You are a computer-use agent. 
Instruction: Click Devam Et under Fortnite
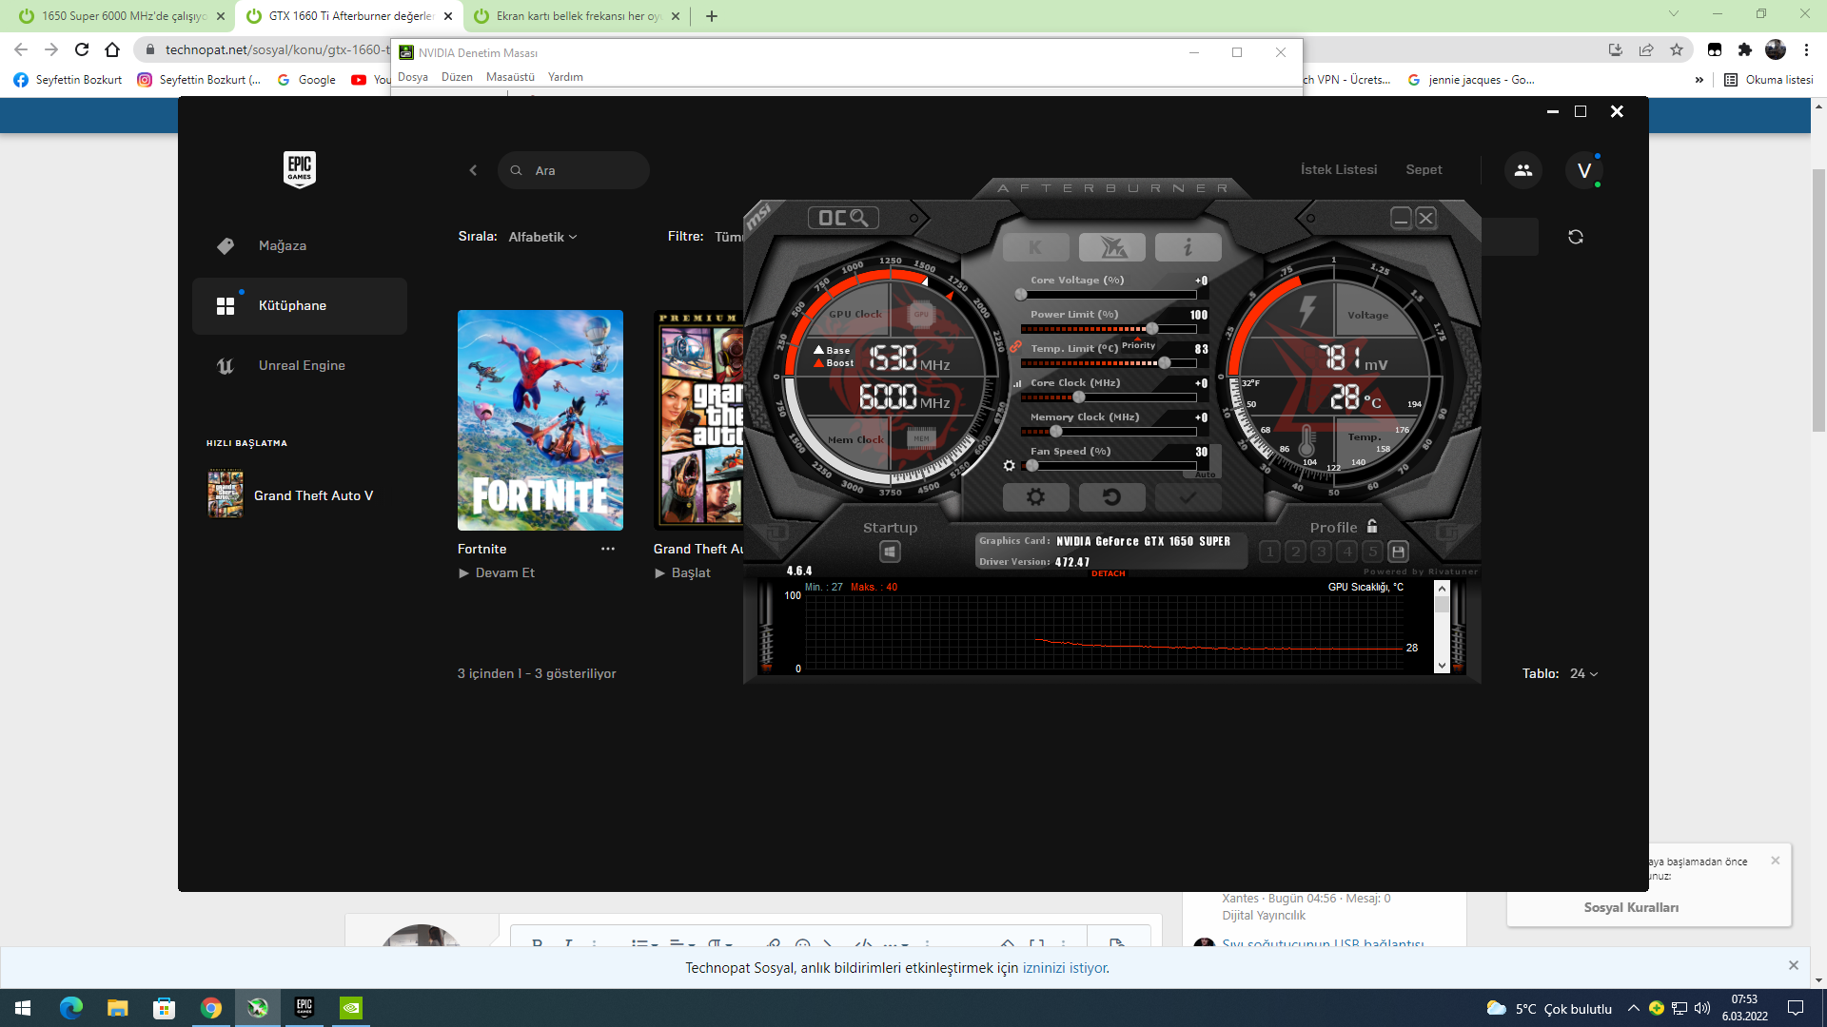click(504, 572)
